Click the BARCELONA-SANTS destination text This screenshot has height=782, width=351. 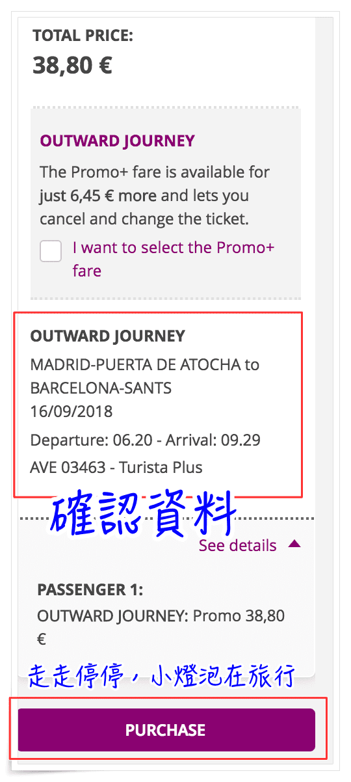pyautogui.click(x=101, y=388)
